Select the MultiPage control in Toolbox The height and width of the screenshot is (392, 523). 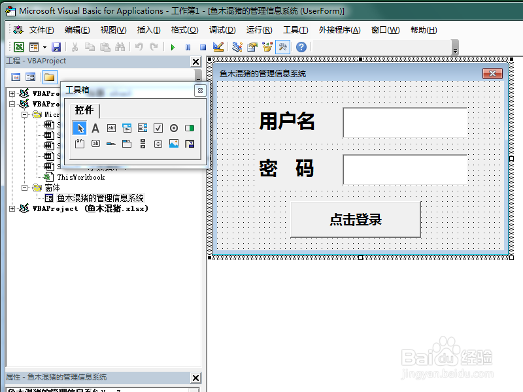127,144
